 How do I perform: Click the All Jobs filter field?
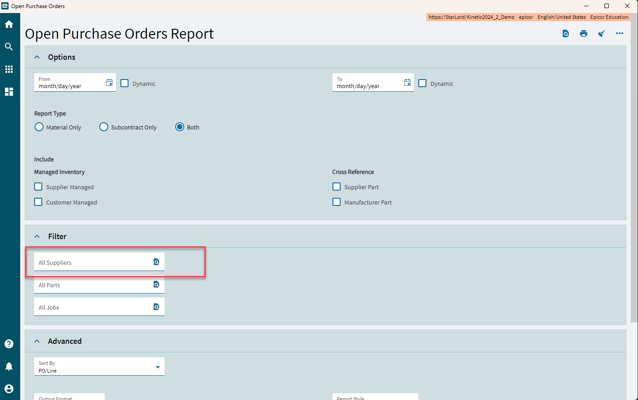coord(99,307)
